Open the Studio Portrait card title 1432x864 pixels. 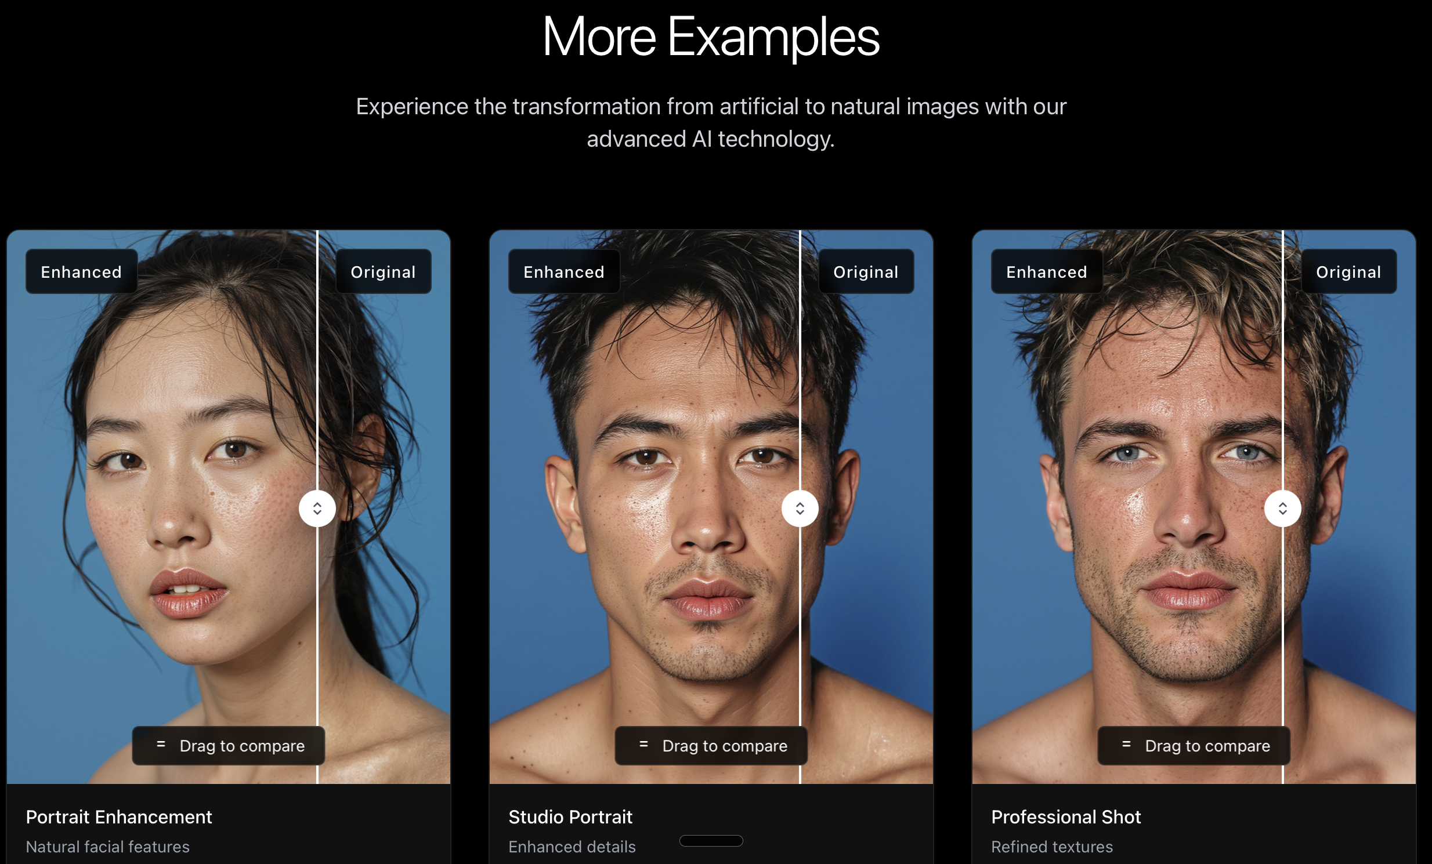(x=570, y=817)
